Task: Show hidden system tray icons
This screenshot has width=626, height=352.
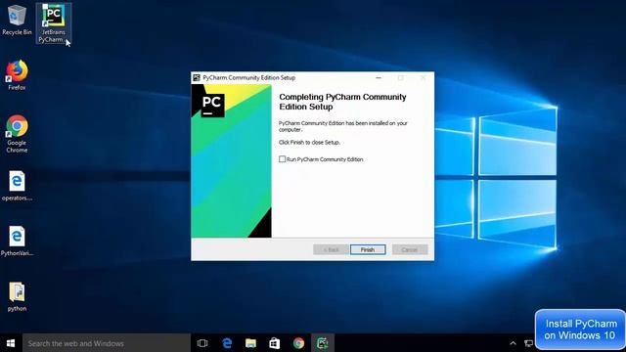Action: [x=513, y=343]
